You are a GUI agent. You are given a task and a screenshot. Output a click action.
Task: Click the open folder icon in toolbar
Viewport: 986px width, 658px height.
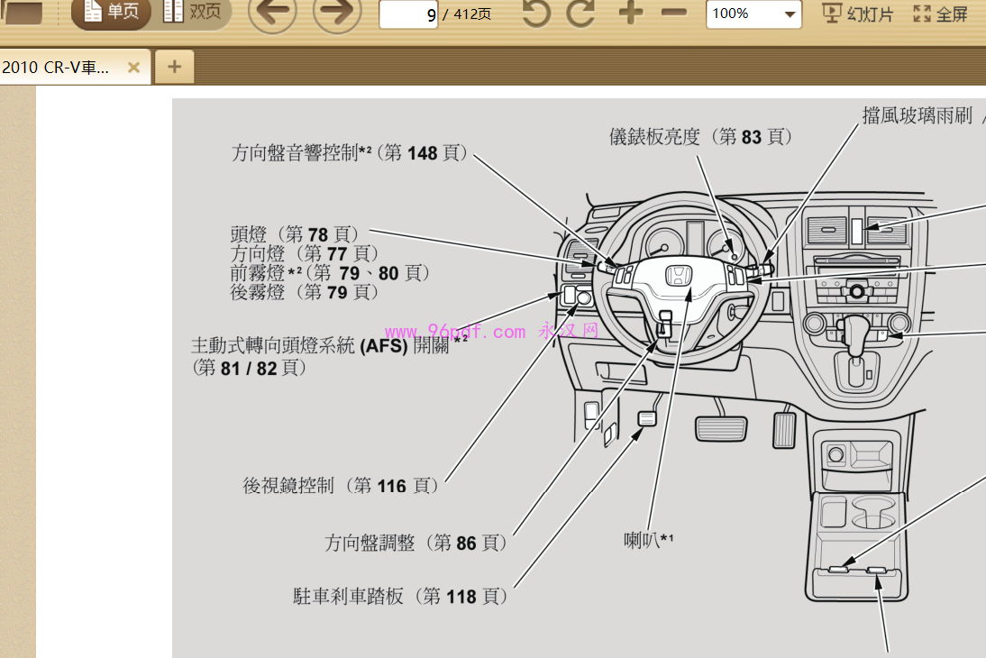23,13
